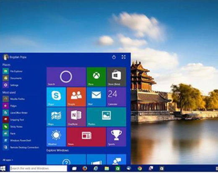Open Internet Explorer from the taskbar

tap(96, 168)
